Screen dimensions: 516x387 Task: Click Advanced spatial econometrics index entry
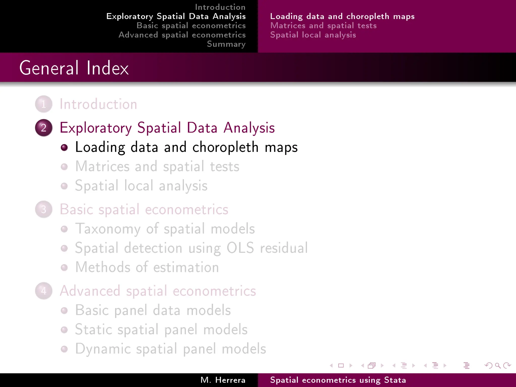point(158,291)
